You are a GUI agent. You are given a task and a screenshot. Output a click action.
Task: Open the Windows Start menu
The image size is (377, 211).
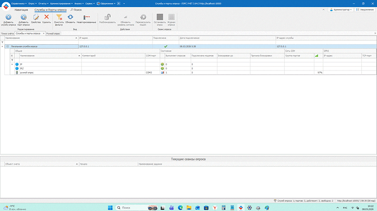pos(110,208)
